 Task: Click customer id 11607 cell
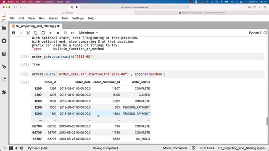pyautogui.click(x=116, y=89)
